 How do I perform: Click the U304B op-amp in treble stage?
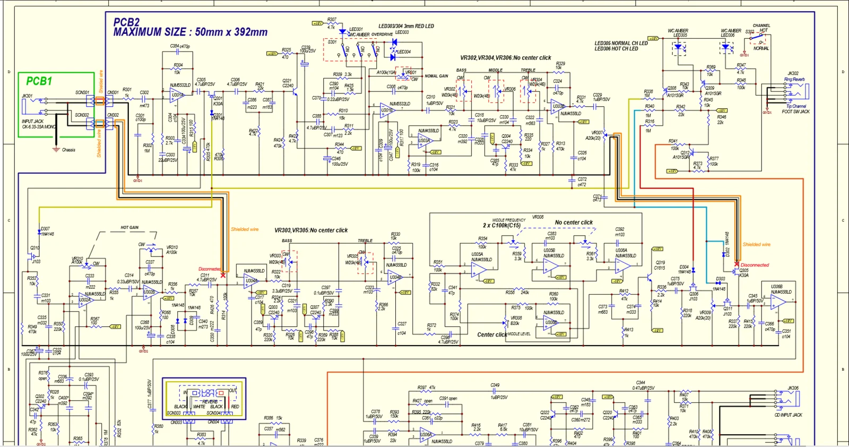pyautogui.click(x=395, y=278)
